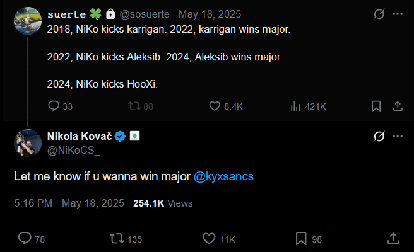The image size is (414, 252).
Task: View analytics for suerte's 421K views
Action: pyautogui.click(x=295, y=106)
